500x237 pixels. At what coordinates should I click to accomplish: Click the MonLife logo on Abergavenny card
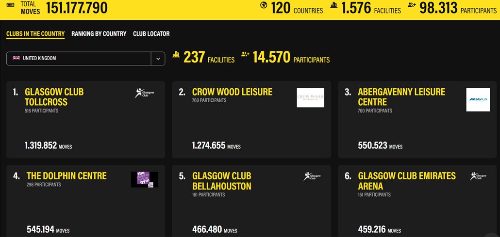tap(478, 100)
